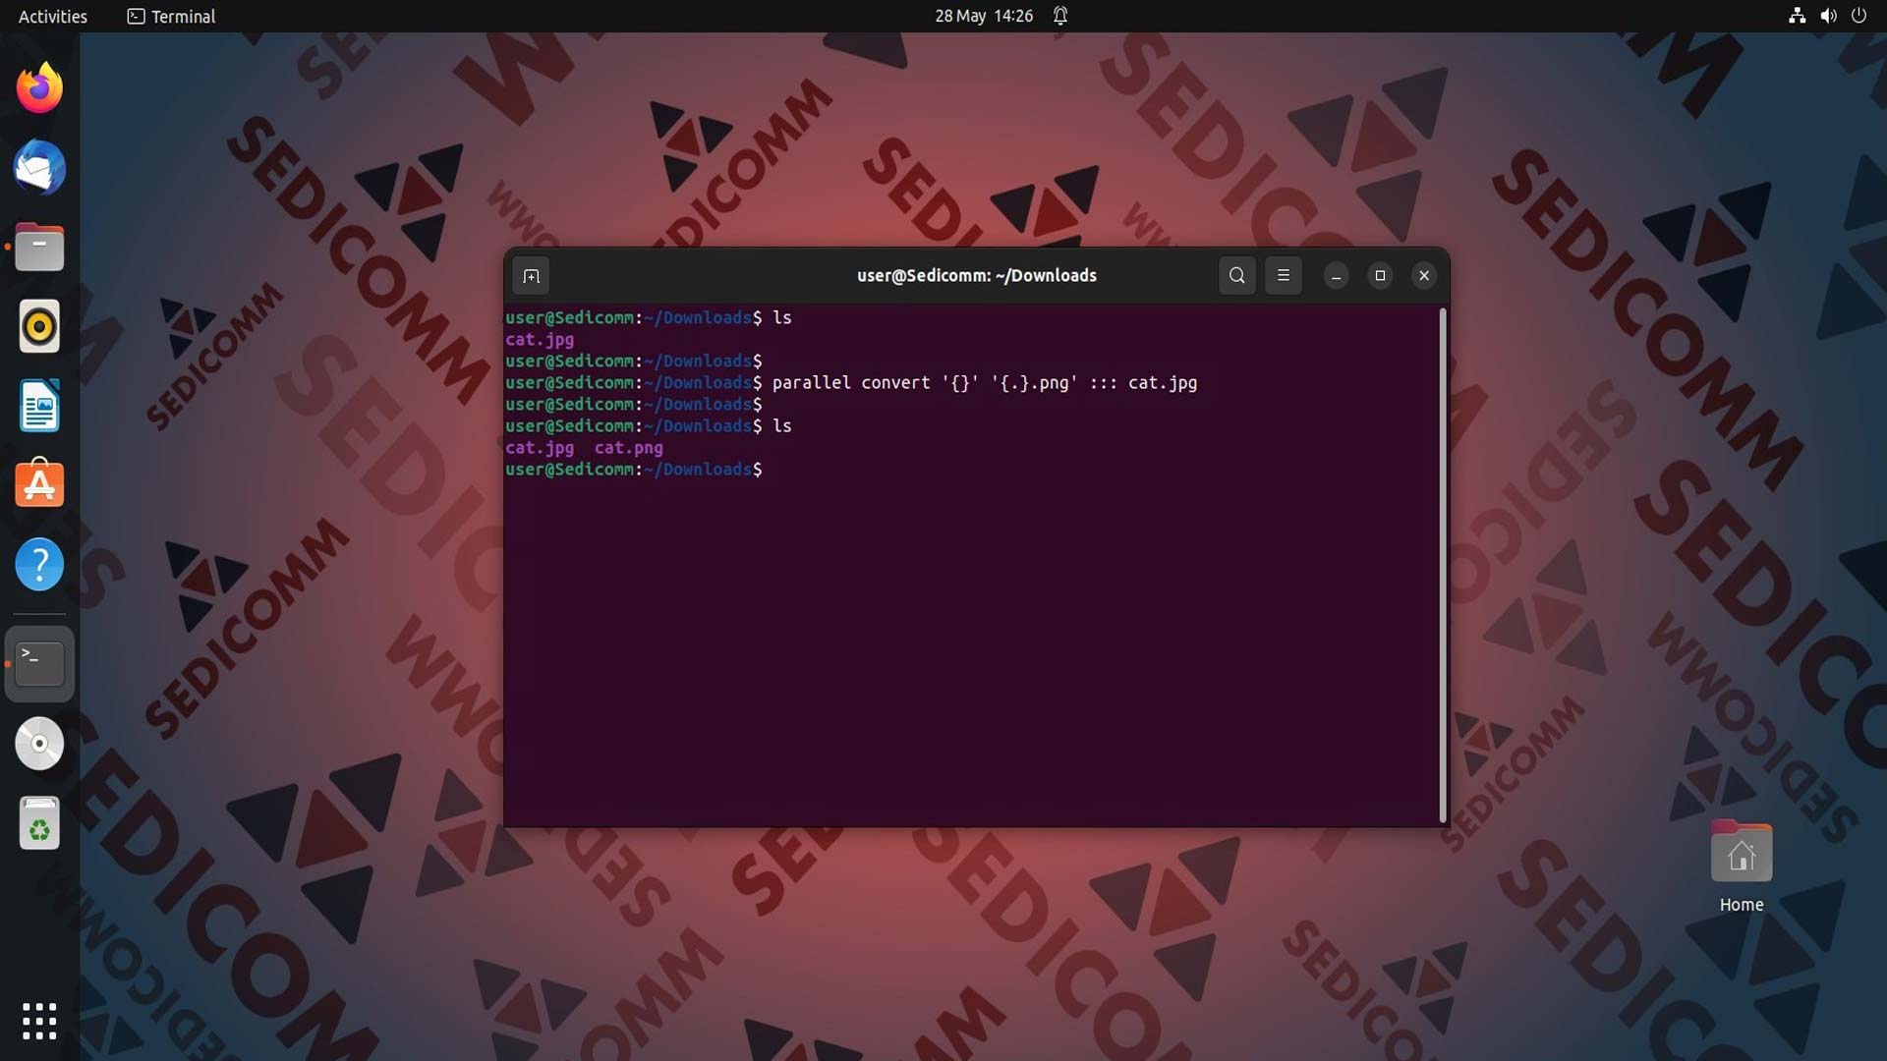Open the terminal hamburger menu
The width and height of the screenshot is (1887, 1061).
1284,276
